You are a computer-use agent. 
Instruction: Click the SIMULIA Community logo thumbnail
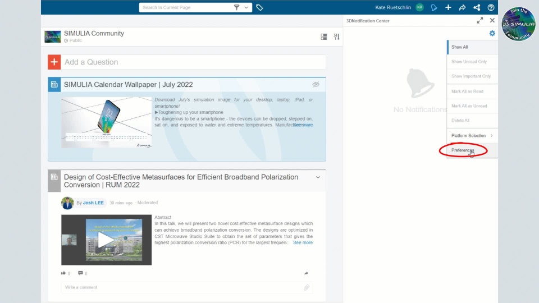(x=53, y=36)
